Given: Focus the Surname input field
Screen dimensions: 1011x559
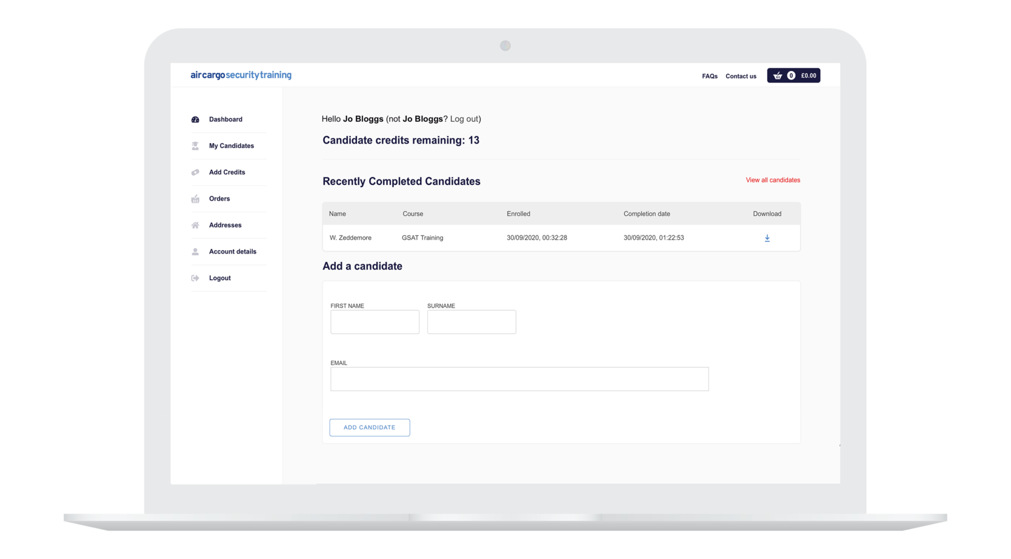Looking at the screenshot, I should (472, 322).
